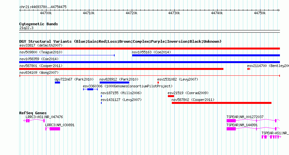The height and width of the screenshot is (155, 289).
Task: Open the TSPEAR|NM_144991 gene label
Action: click(242, 125)
